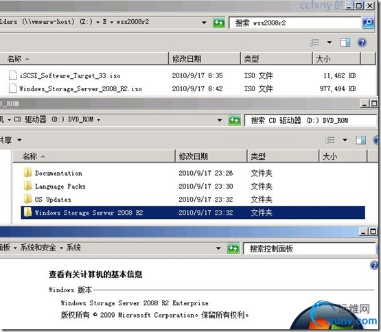The height and width of the screenshot is (332, 381).
Task: Click date 2010/9/17 23:30
Action: tap(206, 186)
